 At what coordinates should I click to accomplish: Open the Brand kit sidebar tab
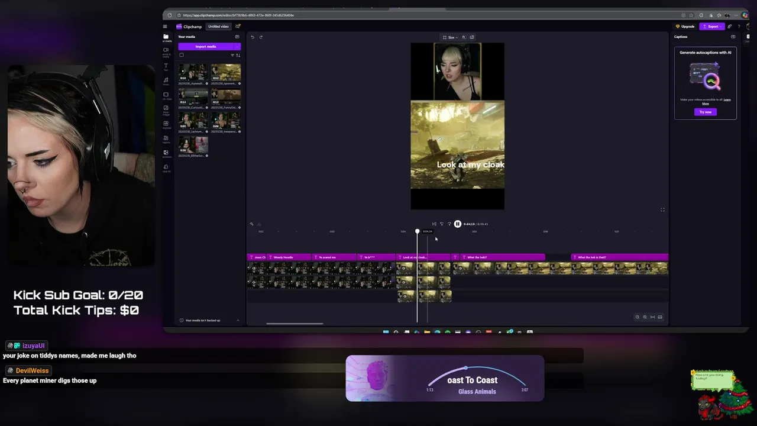tap(166, 168)
